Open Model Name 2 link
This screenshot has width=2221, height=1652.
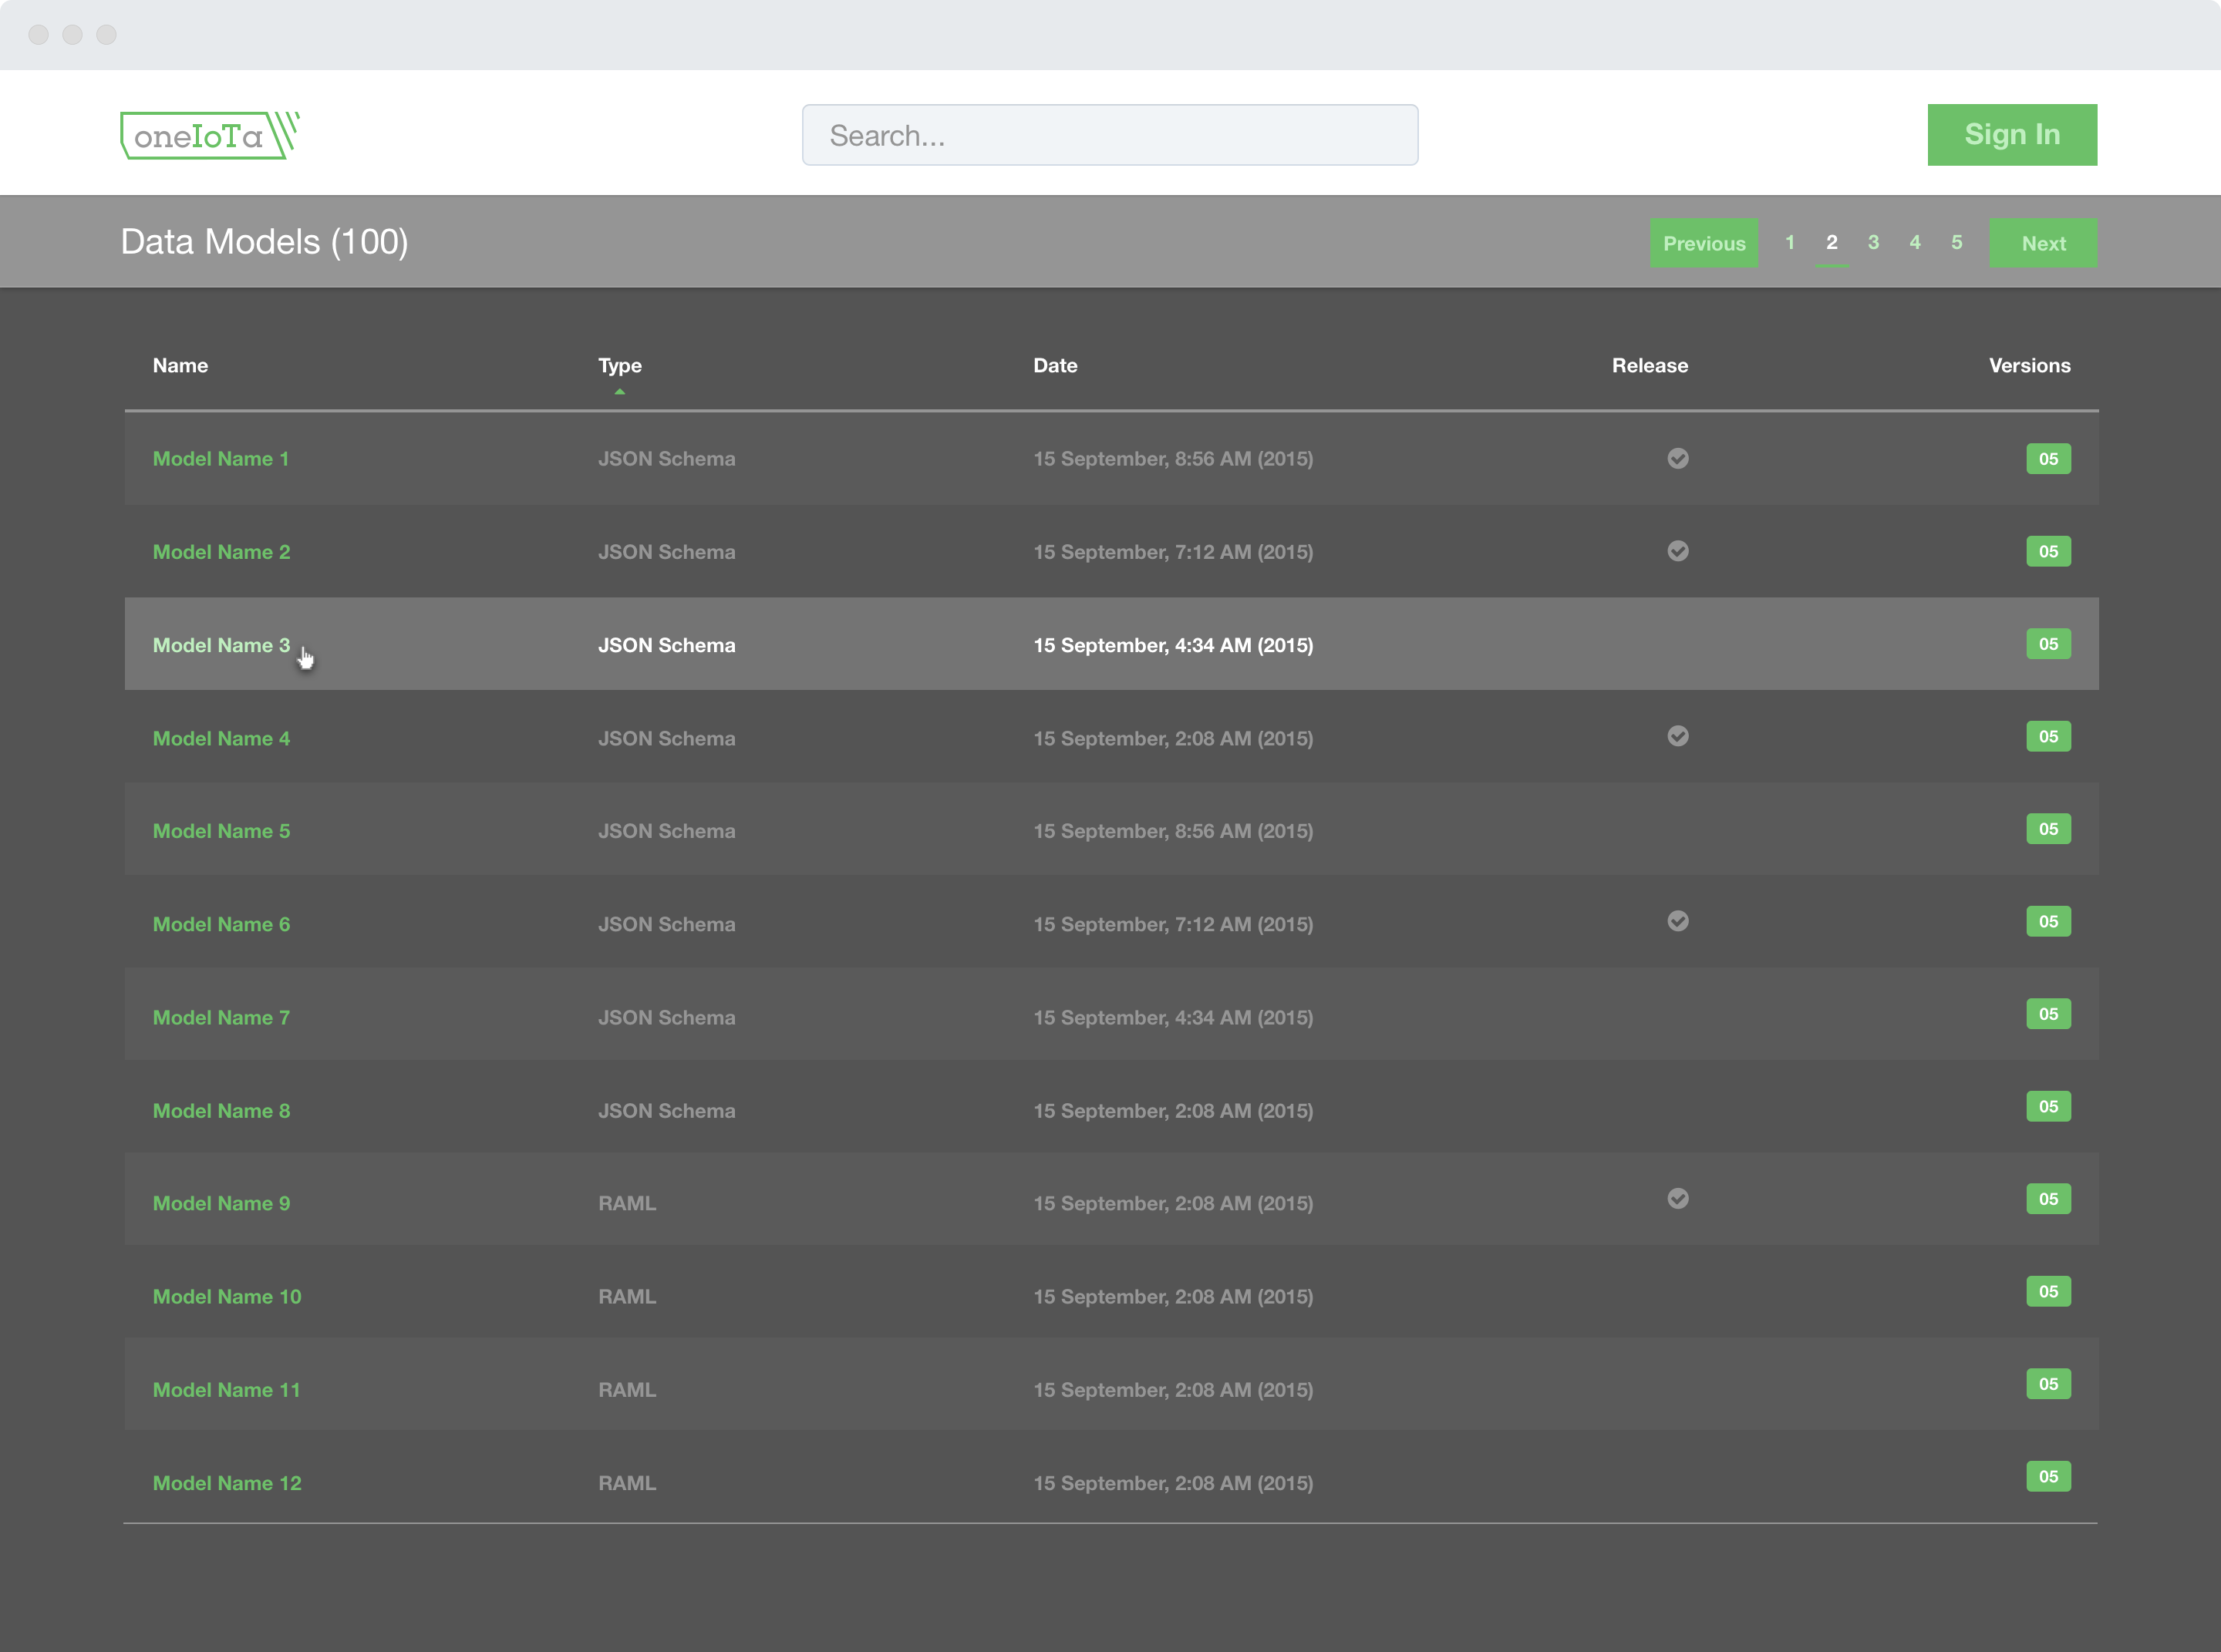pyautogui.click(x=221, y=552)
